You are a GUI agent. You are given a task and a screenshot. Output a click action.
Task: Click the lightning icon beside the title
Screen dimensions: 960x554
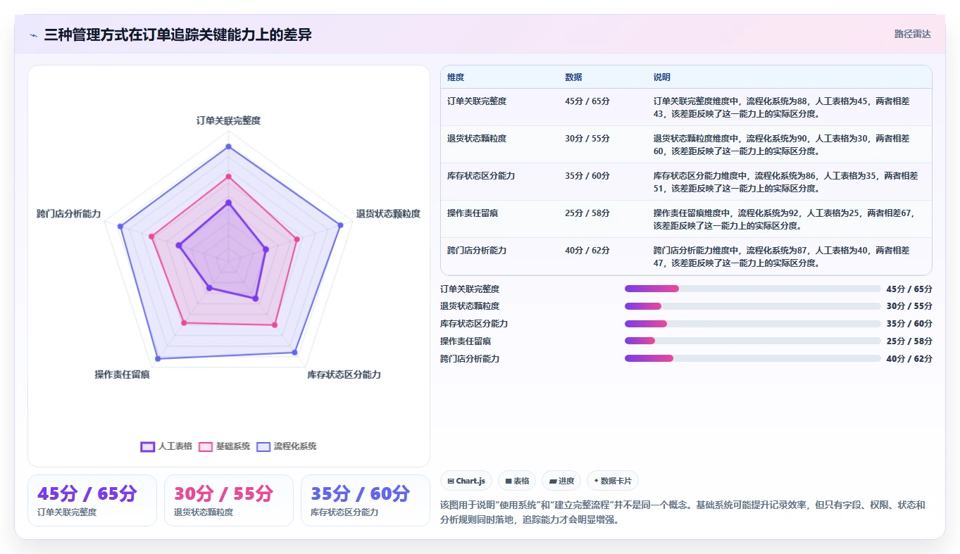pos(34,35)
